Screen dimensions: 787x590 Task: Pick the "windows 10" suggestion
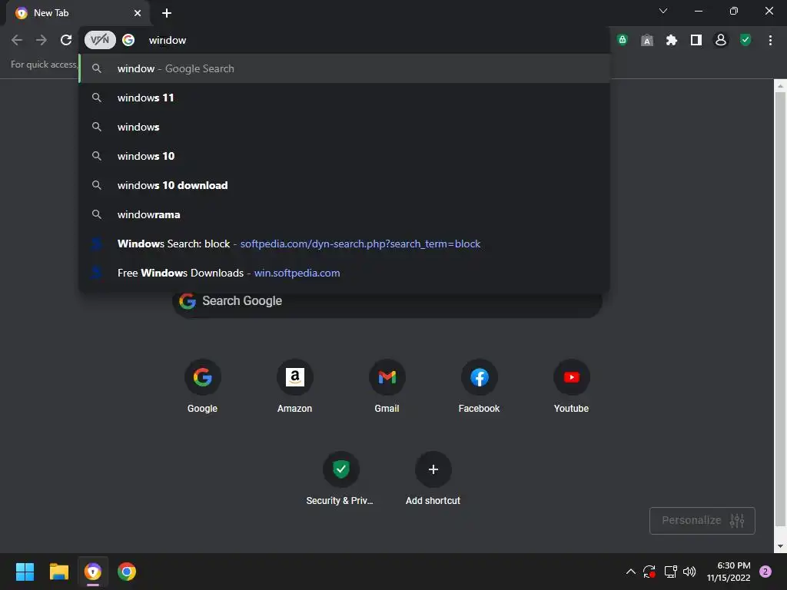coord(344,156)
